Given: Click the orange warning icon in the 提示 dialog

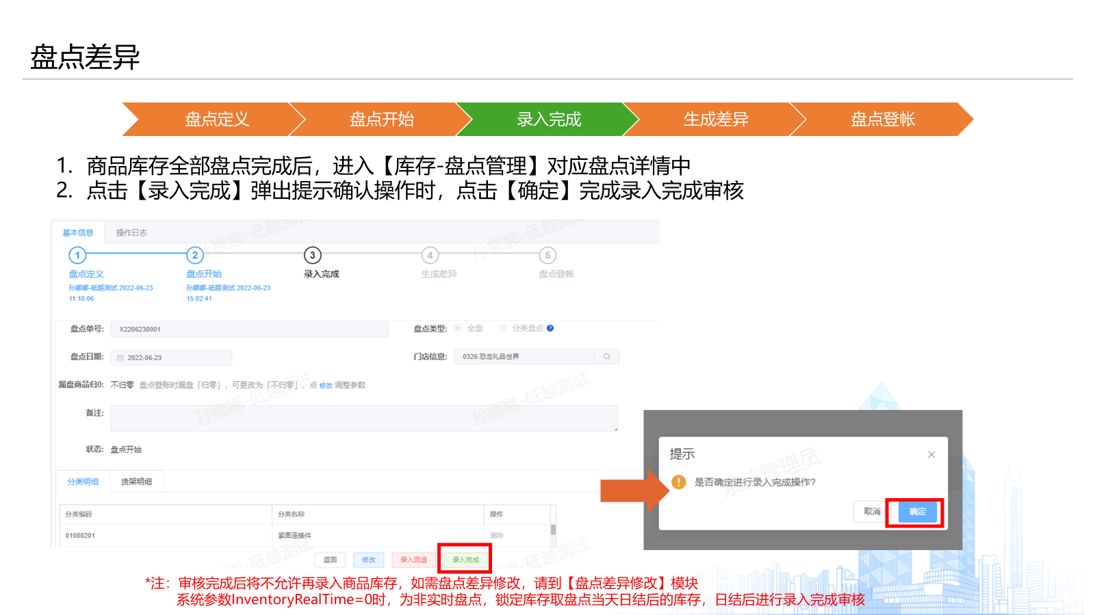Looking at the screenshot, I should [x=679, y=482].
